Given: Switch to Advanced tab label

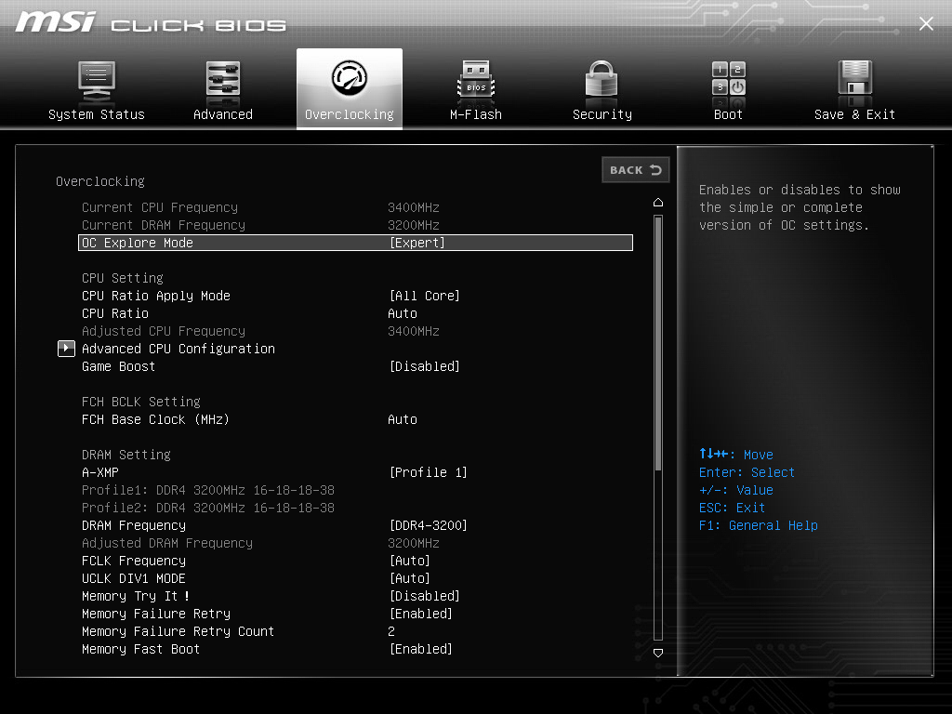Looking at the screenshot, I should tap(223, 114).
